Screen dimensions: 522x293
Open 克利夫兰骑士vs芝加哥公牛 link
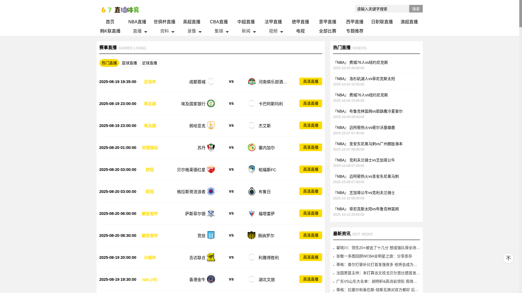coord(372,160)
